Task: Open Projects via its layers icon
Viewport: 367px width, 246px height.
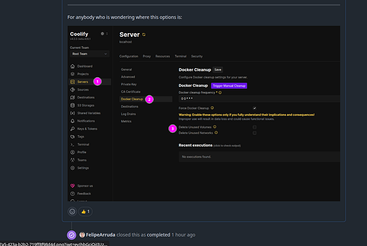Action: tap(73, 74)
